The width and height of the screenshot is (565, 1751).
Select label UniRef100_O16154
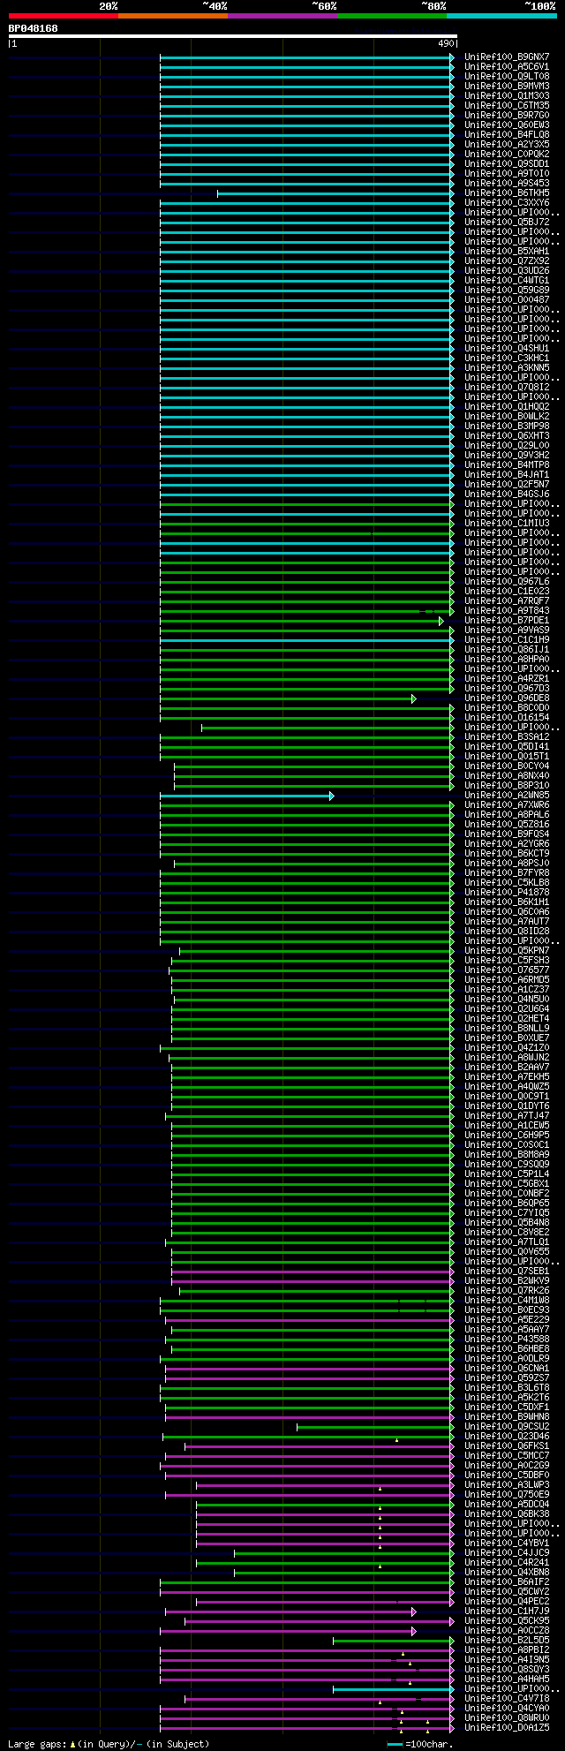(507, 718)
